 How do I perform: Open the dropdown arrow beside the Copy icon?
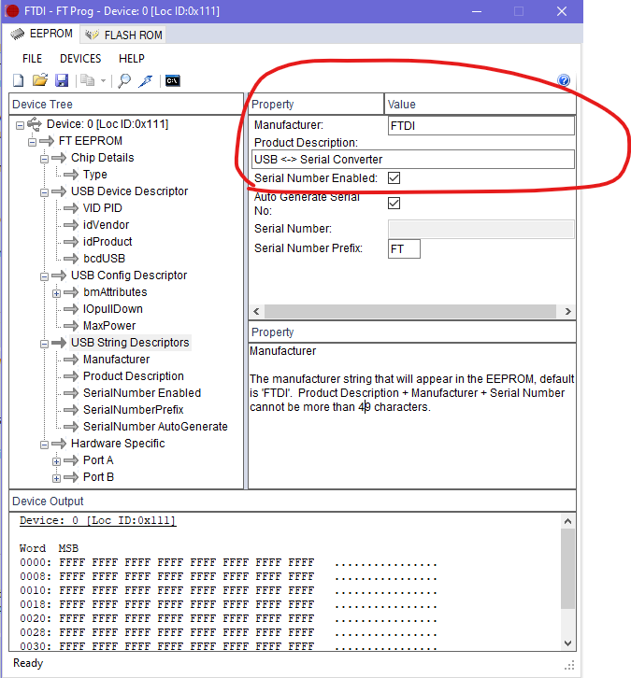(x=103, y=81)
